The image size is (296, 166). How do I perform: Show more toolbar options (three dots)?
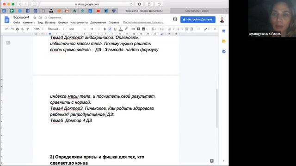(198, 29)
